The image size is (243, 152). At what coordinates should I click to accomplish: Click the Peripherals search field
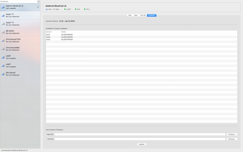(19, 2)
